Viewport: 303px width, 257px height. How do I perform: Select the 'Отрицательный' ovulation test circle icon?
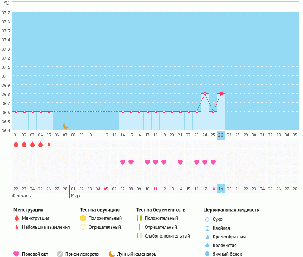(83, 227)
